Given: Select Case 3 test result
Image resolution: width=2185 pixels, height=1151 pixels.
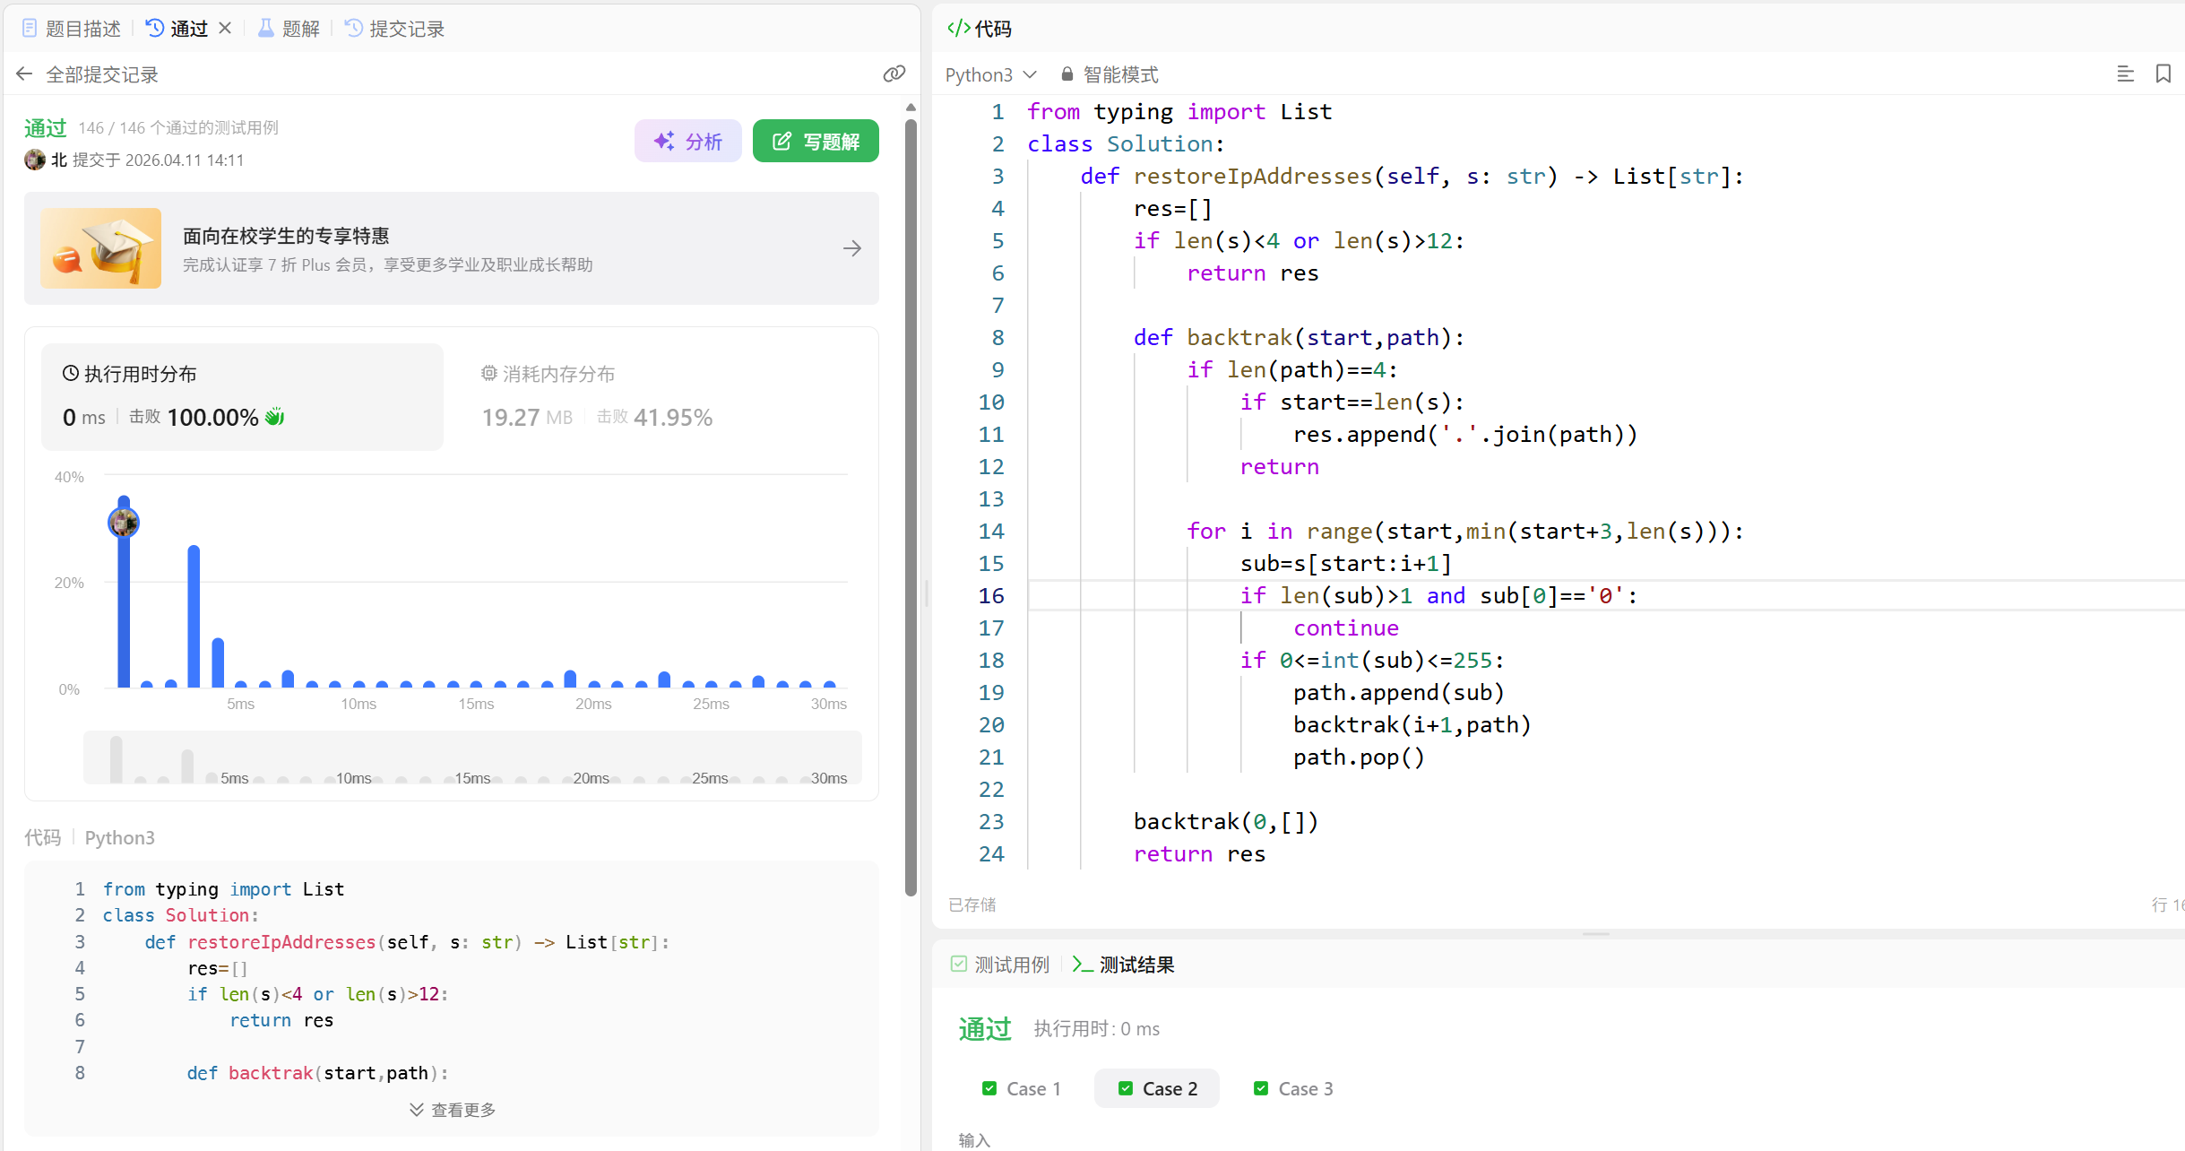Looking at the screenshot, I should tap(1293, 1088).
